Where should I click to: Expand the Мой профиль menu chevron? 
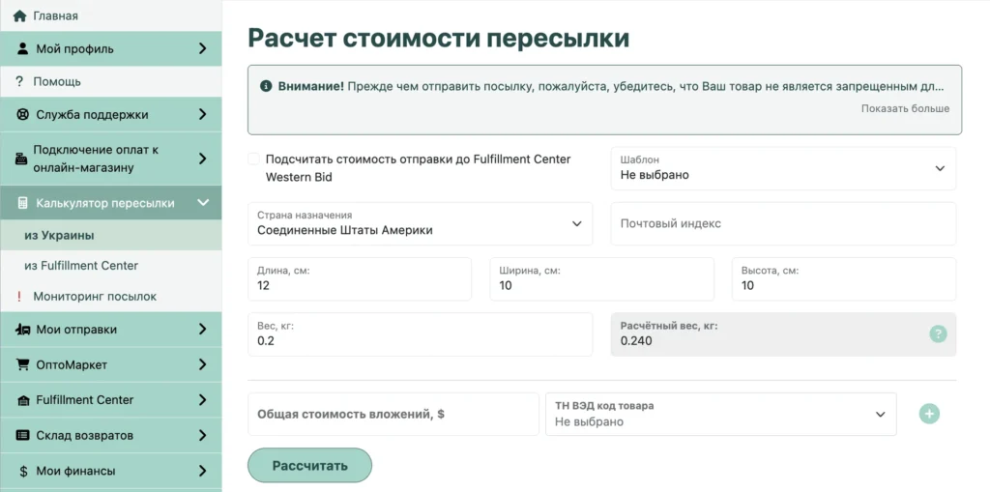tap(203, 48)
